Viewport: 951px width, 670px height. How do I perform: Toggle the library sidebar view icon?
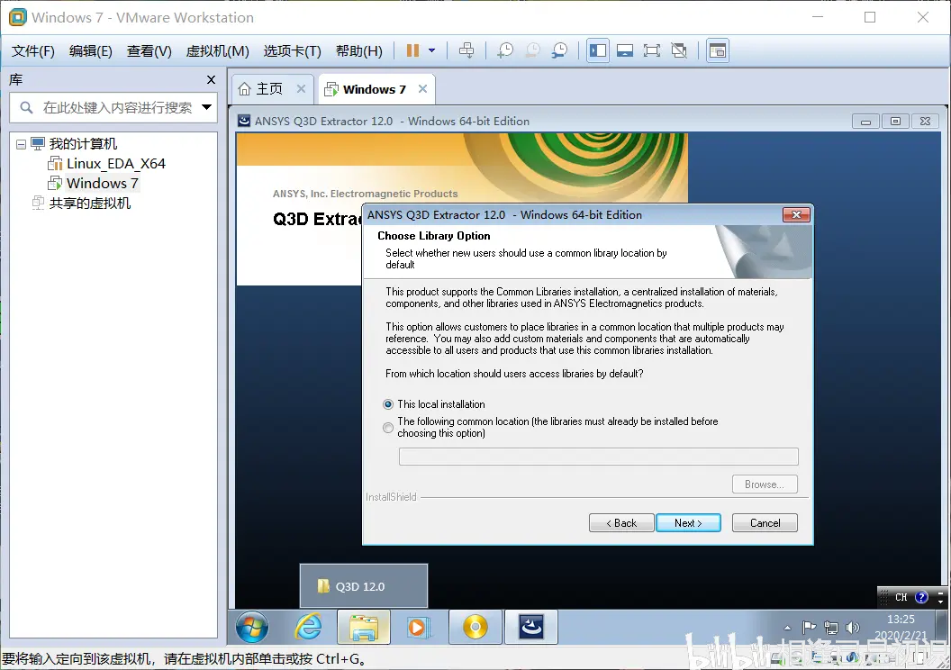tap(598, 51)
